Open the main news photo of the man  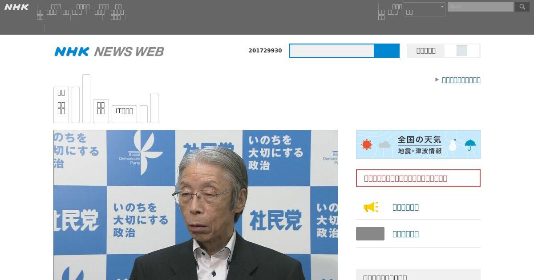click(x=196, y=205)
